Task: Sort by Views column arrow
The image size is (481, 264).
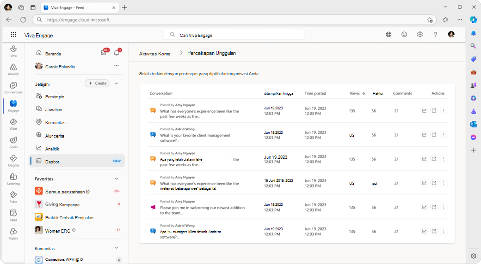Action: 364,93
